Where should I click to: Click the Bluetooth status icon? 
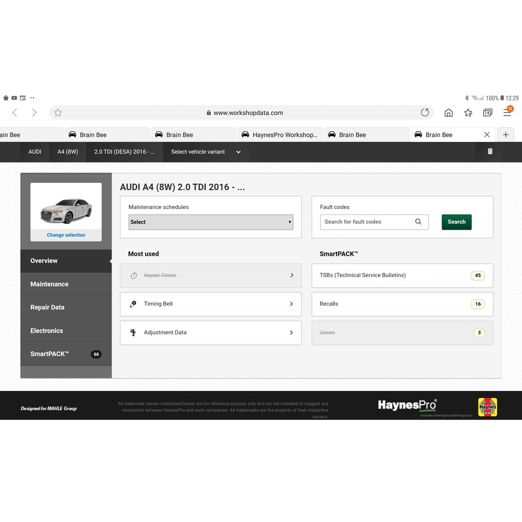[x=467, y=98]
